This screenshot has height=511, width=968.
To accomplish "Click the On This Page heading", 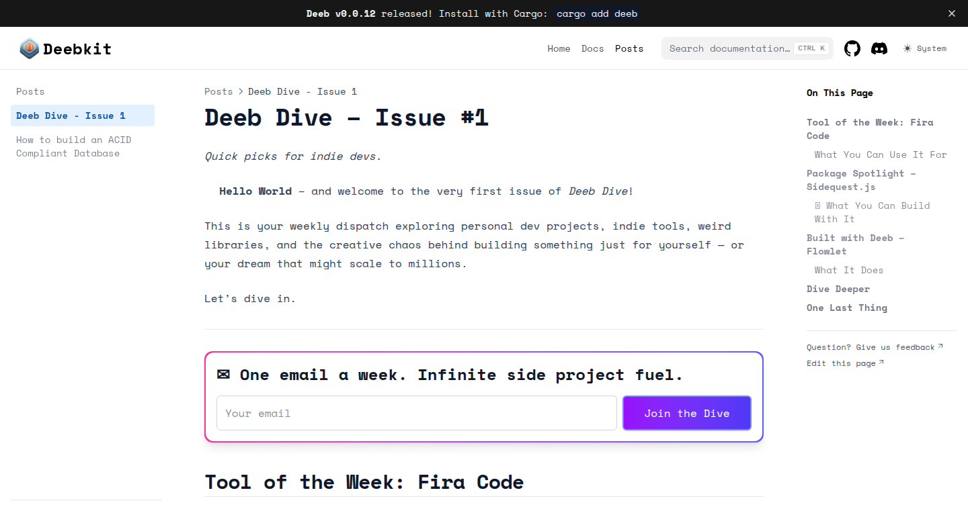I will [x=840, y=93].
